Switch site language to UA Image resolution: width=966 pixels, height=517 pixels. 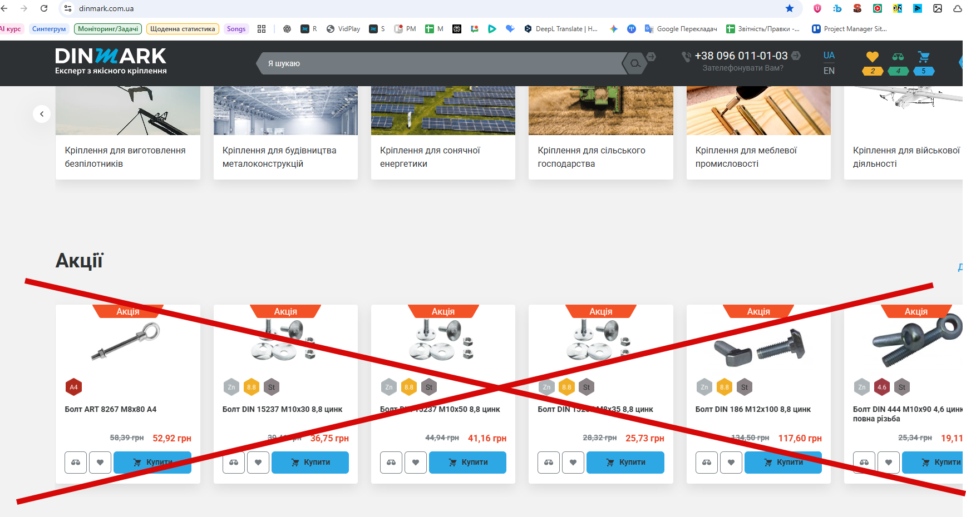(829, 55)
